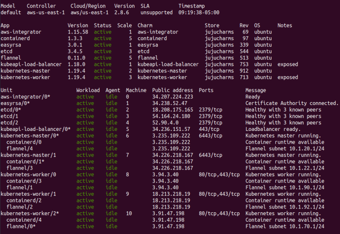The image size is (340, 234).
Task: Click the subordinate unit containerd/0
Action: point(24,142)
